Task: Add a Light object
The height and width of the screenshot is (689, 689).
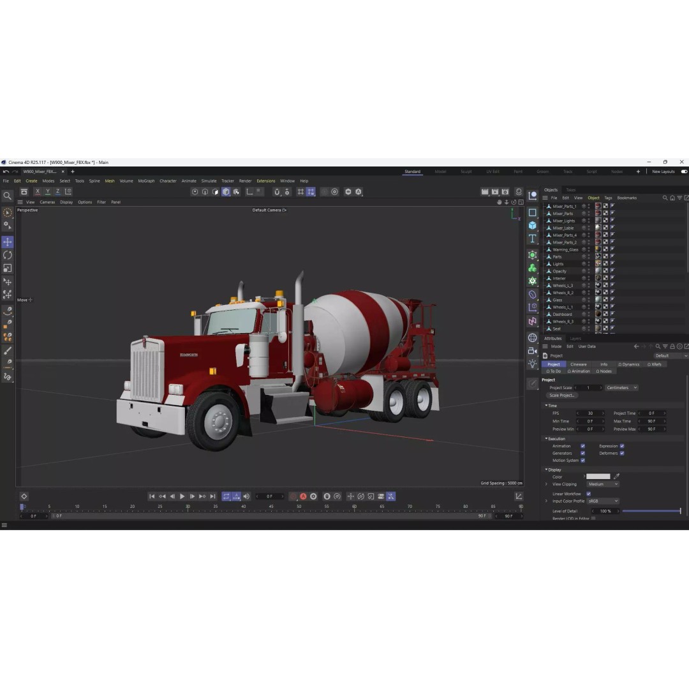Action: click(x=533, y=364)
